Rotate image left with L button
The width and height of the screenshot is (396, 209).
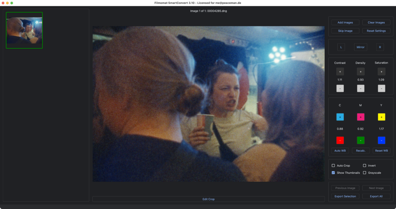tap(341, 47)
